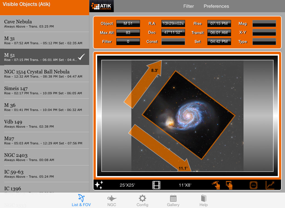
Task: Tap the frame touch gesture icon
Action: click(229, 185)
